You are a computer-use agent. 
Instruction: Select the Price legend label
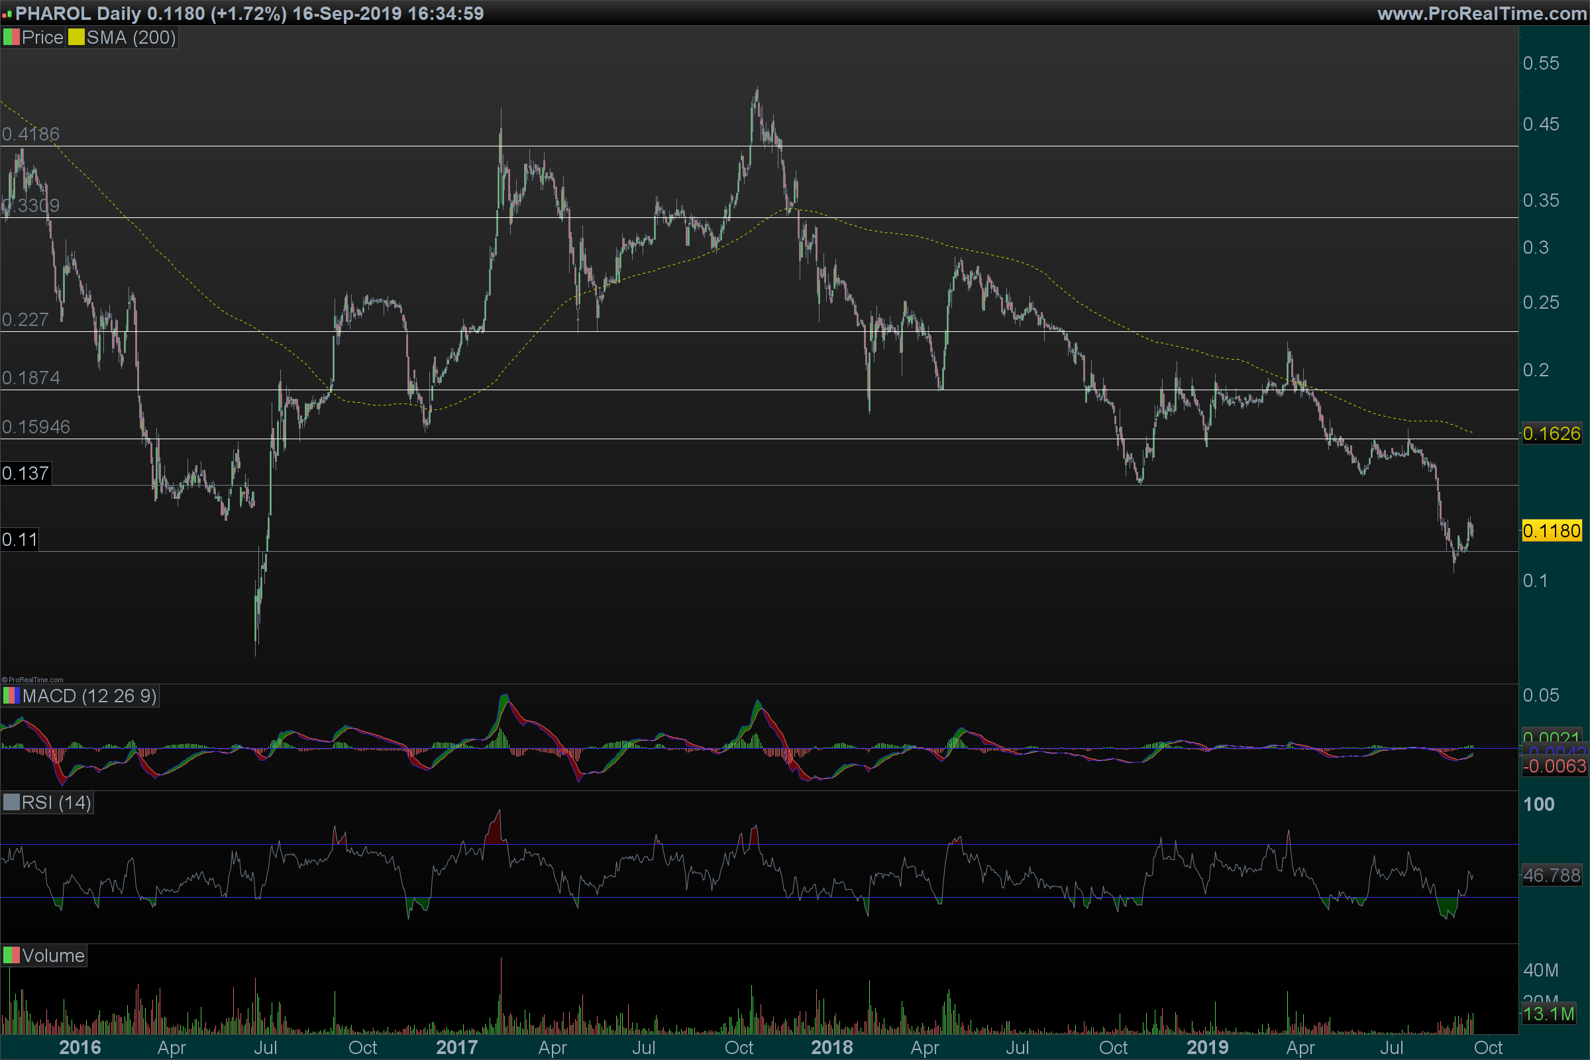(42, 37)
